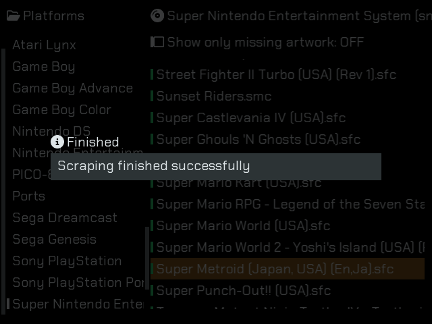This screenshot has height=324, width=432.
Task: Click Super Punch-Out!! ROM entry
Action: tap(244, 290)
